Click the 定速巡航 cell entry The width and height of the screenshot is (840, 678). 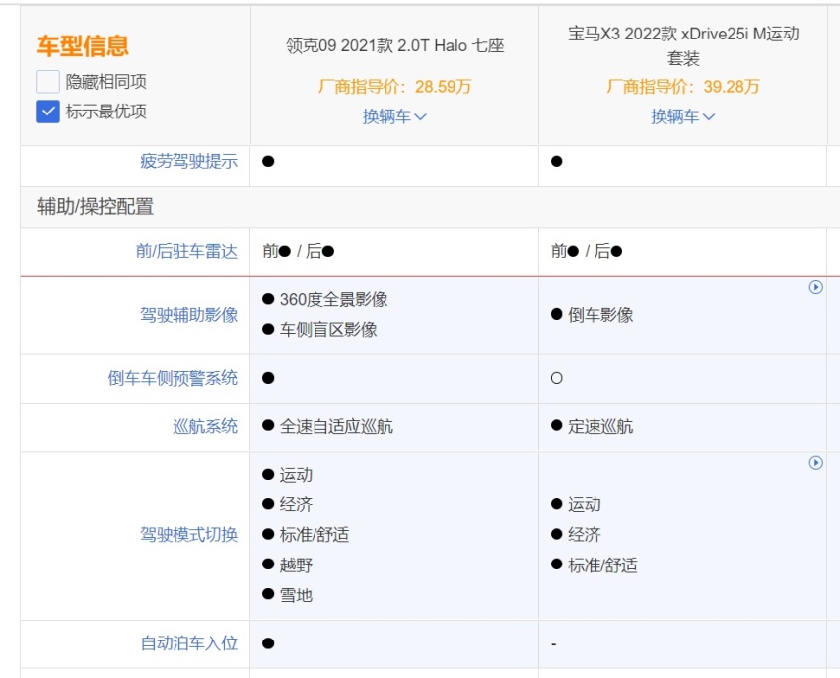[592, 426]
